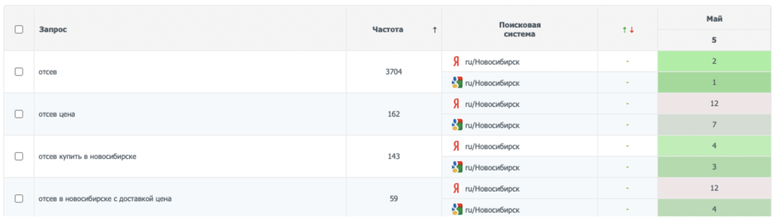Click Yandex icon for отсев купить в новосибирске
The width and height of the screenshot is (776, 221).
[456, 146]
